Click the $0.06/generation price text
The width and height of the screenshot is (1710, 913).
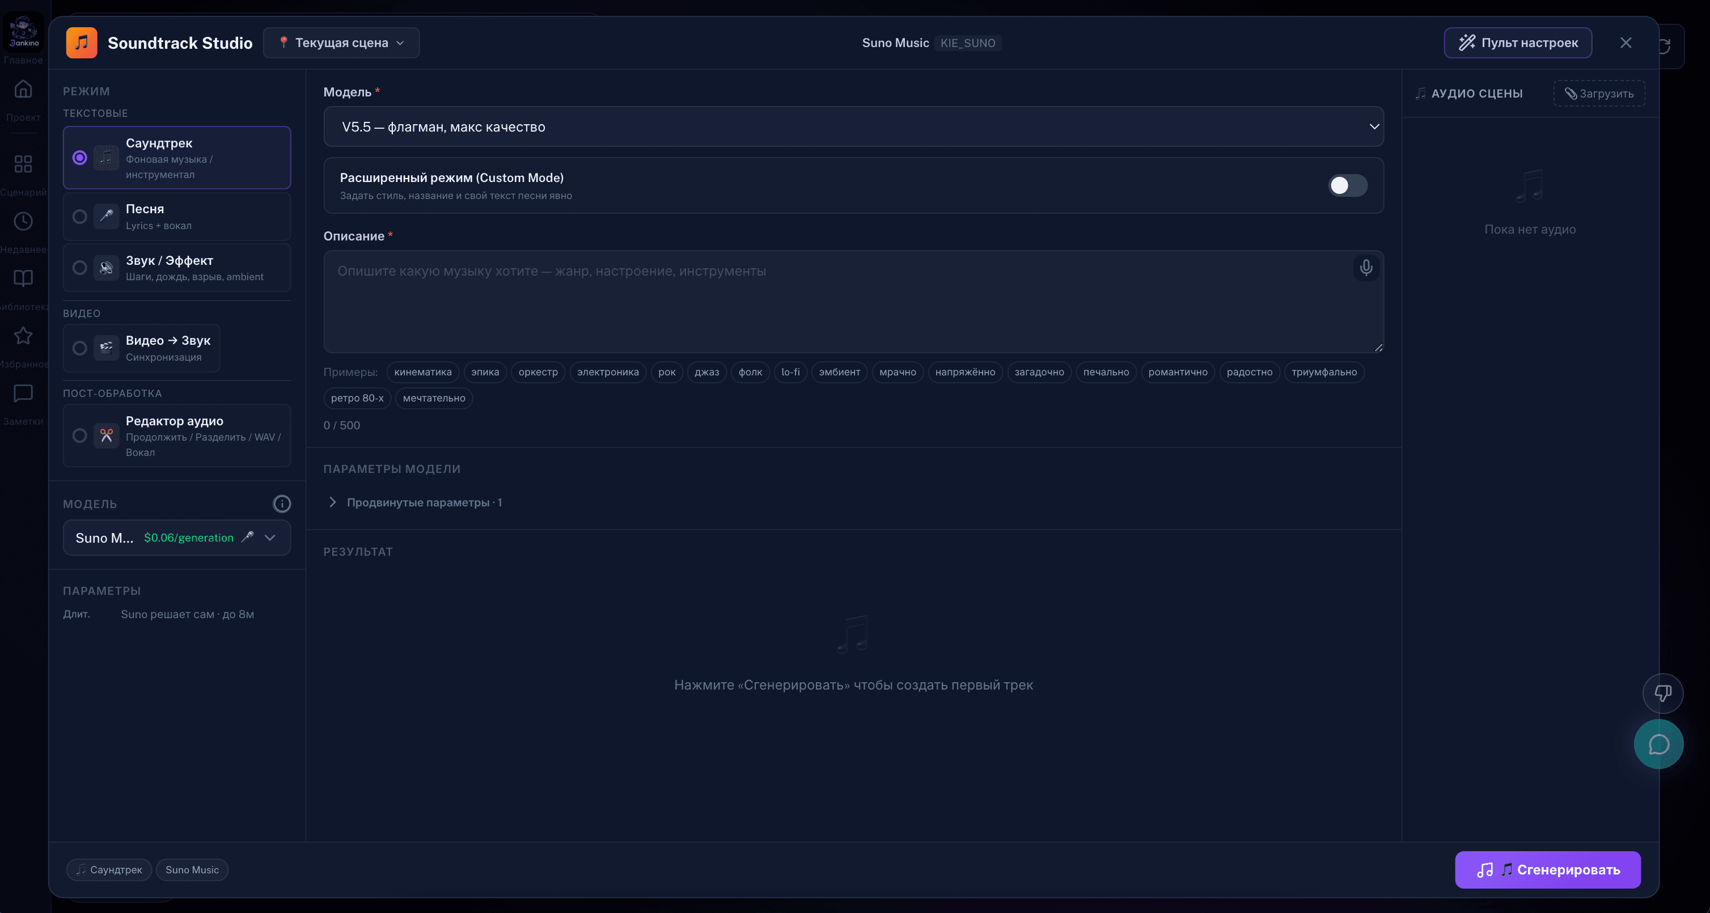189,538
